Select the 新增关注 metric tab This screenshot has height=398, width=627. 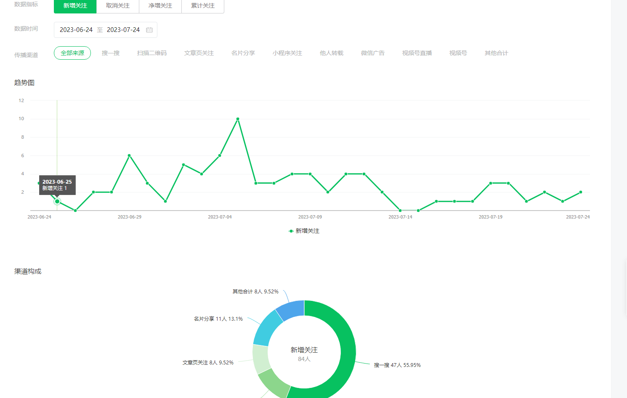75,6
